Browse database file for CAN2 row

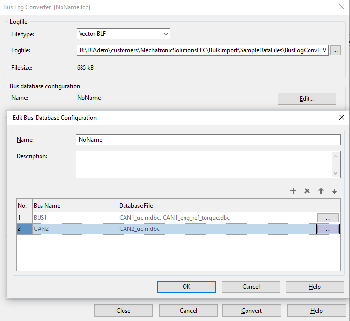[328, 229]
